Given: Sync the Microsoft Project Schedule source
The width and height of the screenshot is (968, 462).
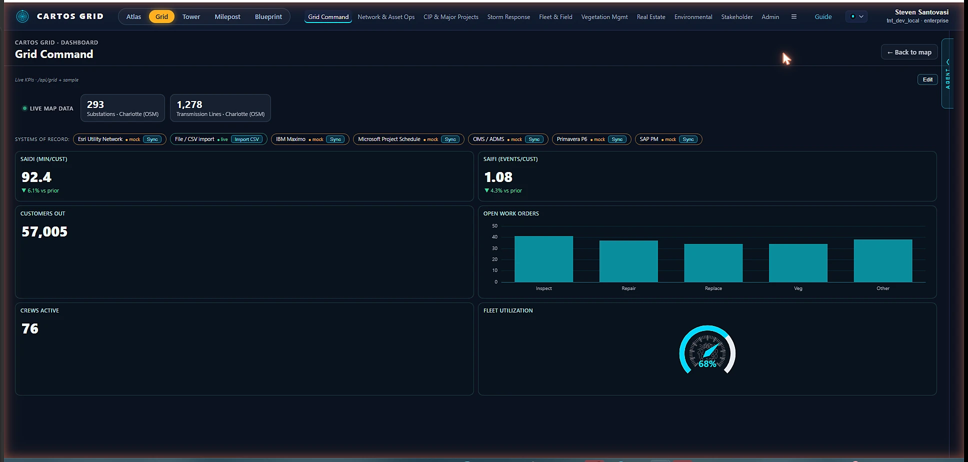Looking at the screenshot, I should pos(450,139).
